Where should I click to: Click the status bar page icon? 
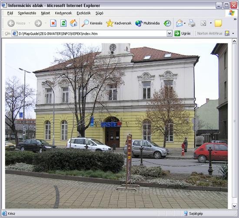pos(4,213)
